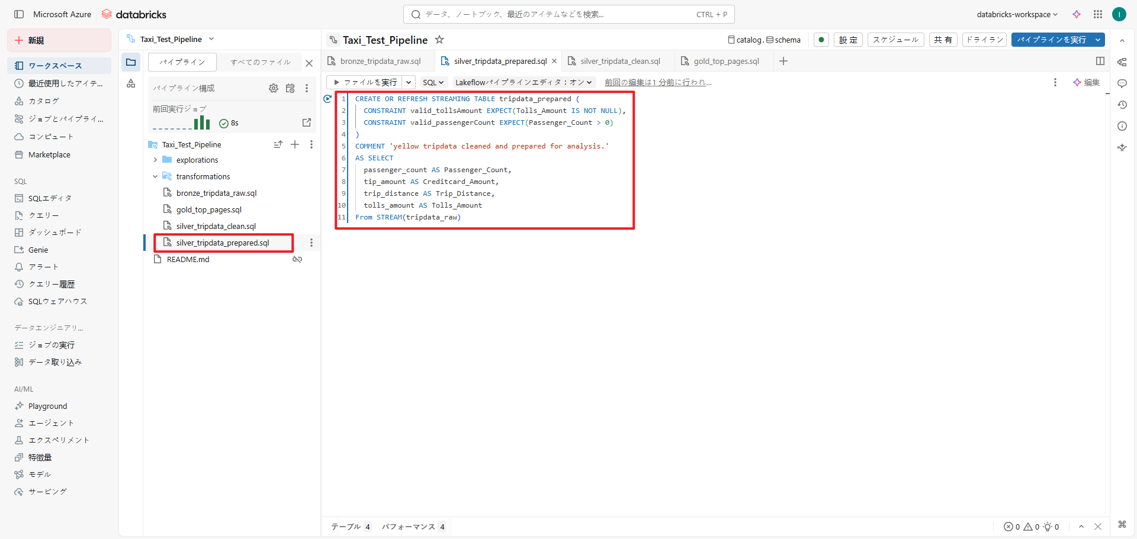Star the Taxi_Test_Pipeline as favorite
This screenshot has height=539, width=1137.
coord(439,40)
